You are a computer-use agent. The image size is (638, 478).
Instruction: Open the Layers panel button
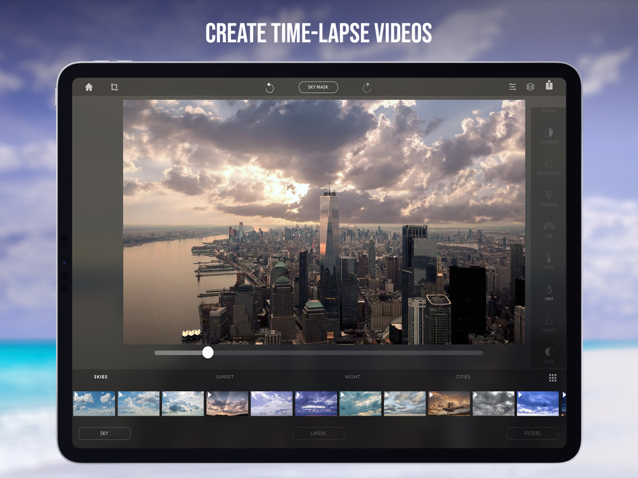[x=318, y=433]
